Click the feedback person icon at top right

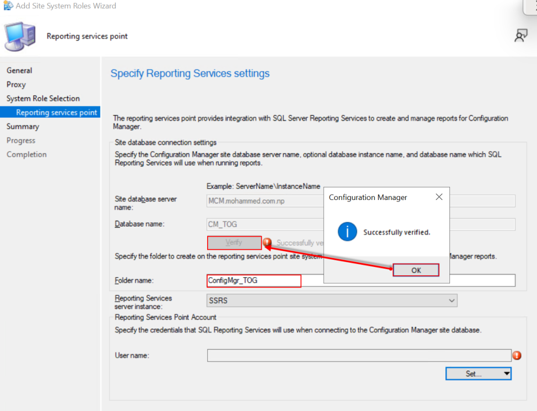(520, 36)
